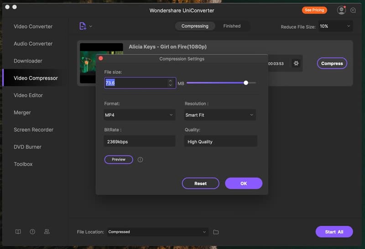Click the Compress button
This screenshot has width=365, height=249.
click(332, 63)
